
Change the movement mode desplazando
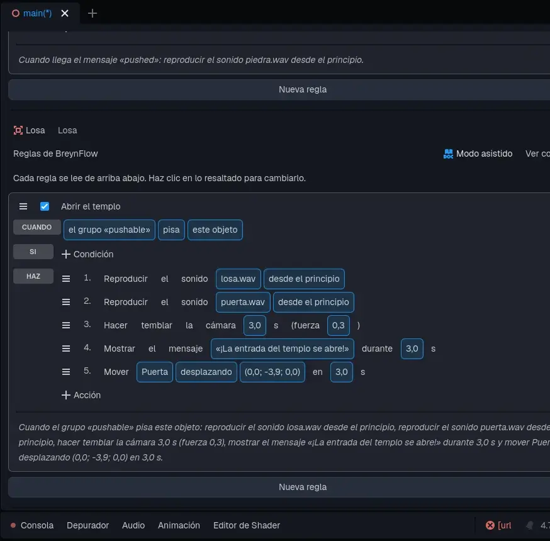tap(206, 372)
